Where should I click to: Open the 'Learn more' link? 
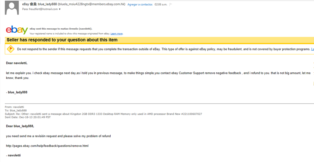(x=117, y=34)
